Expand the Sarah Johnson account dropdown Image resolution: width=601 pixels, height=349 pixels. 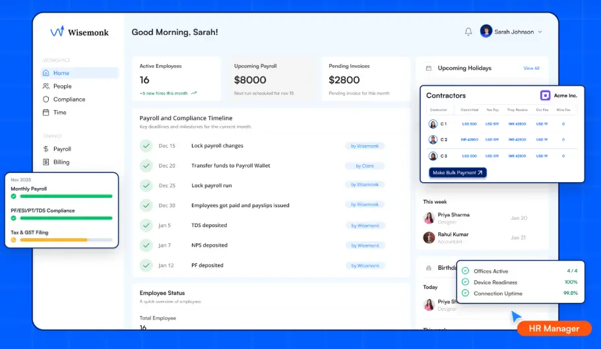pyautogui.click(x=540, y=32)
